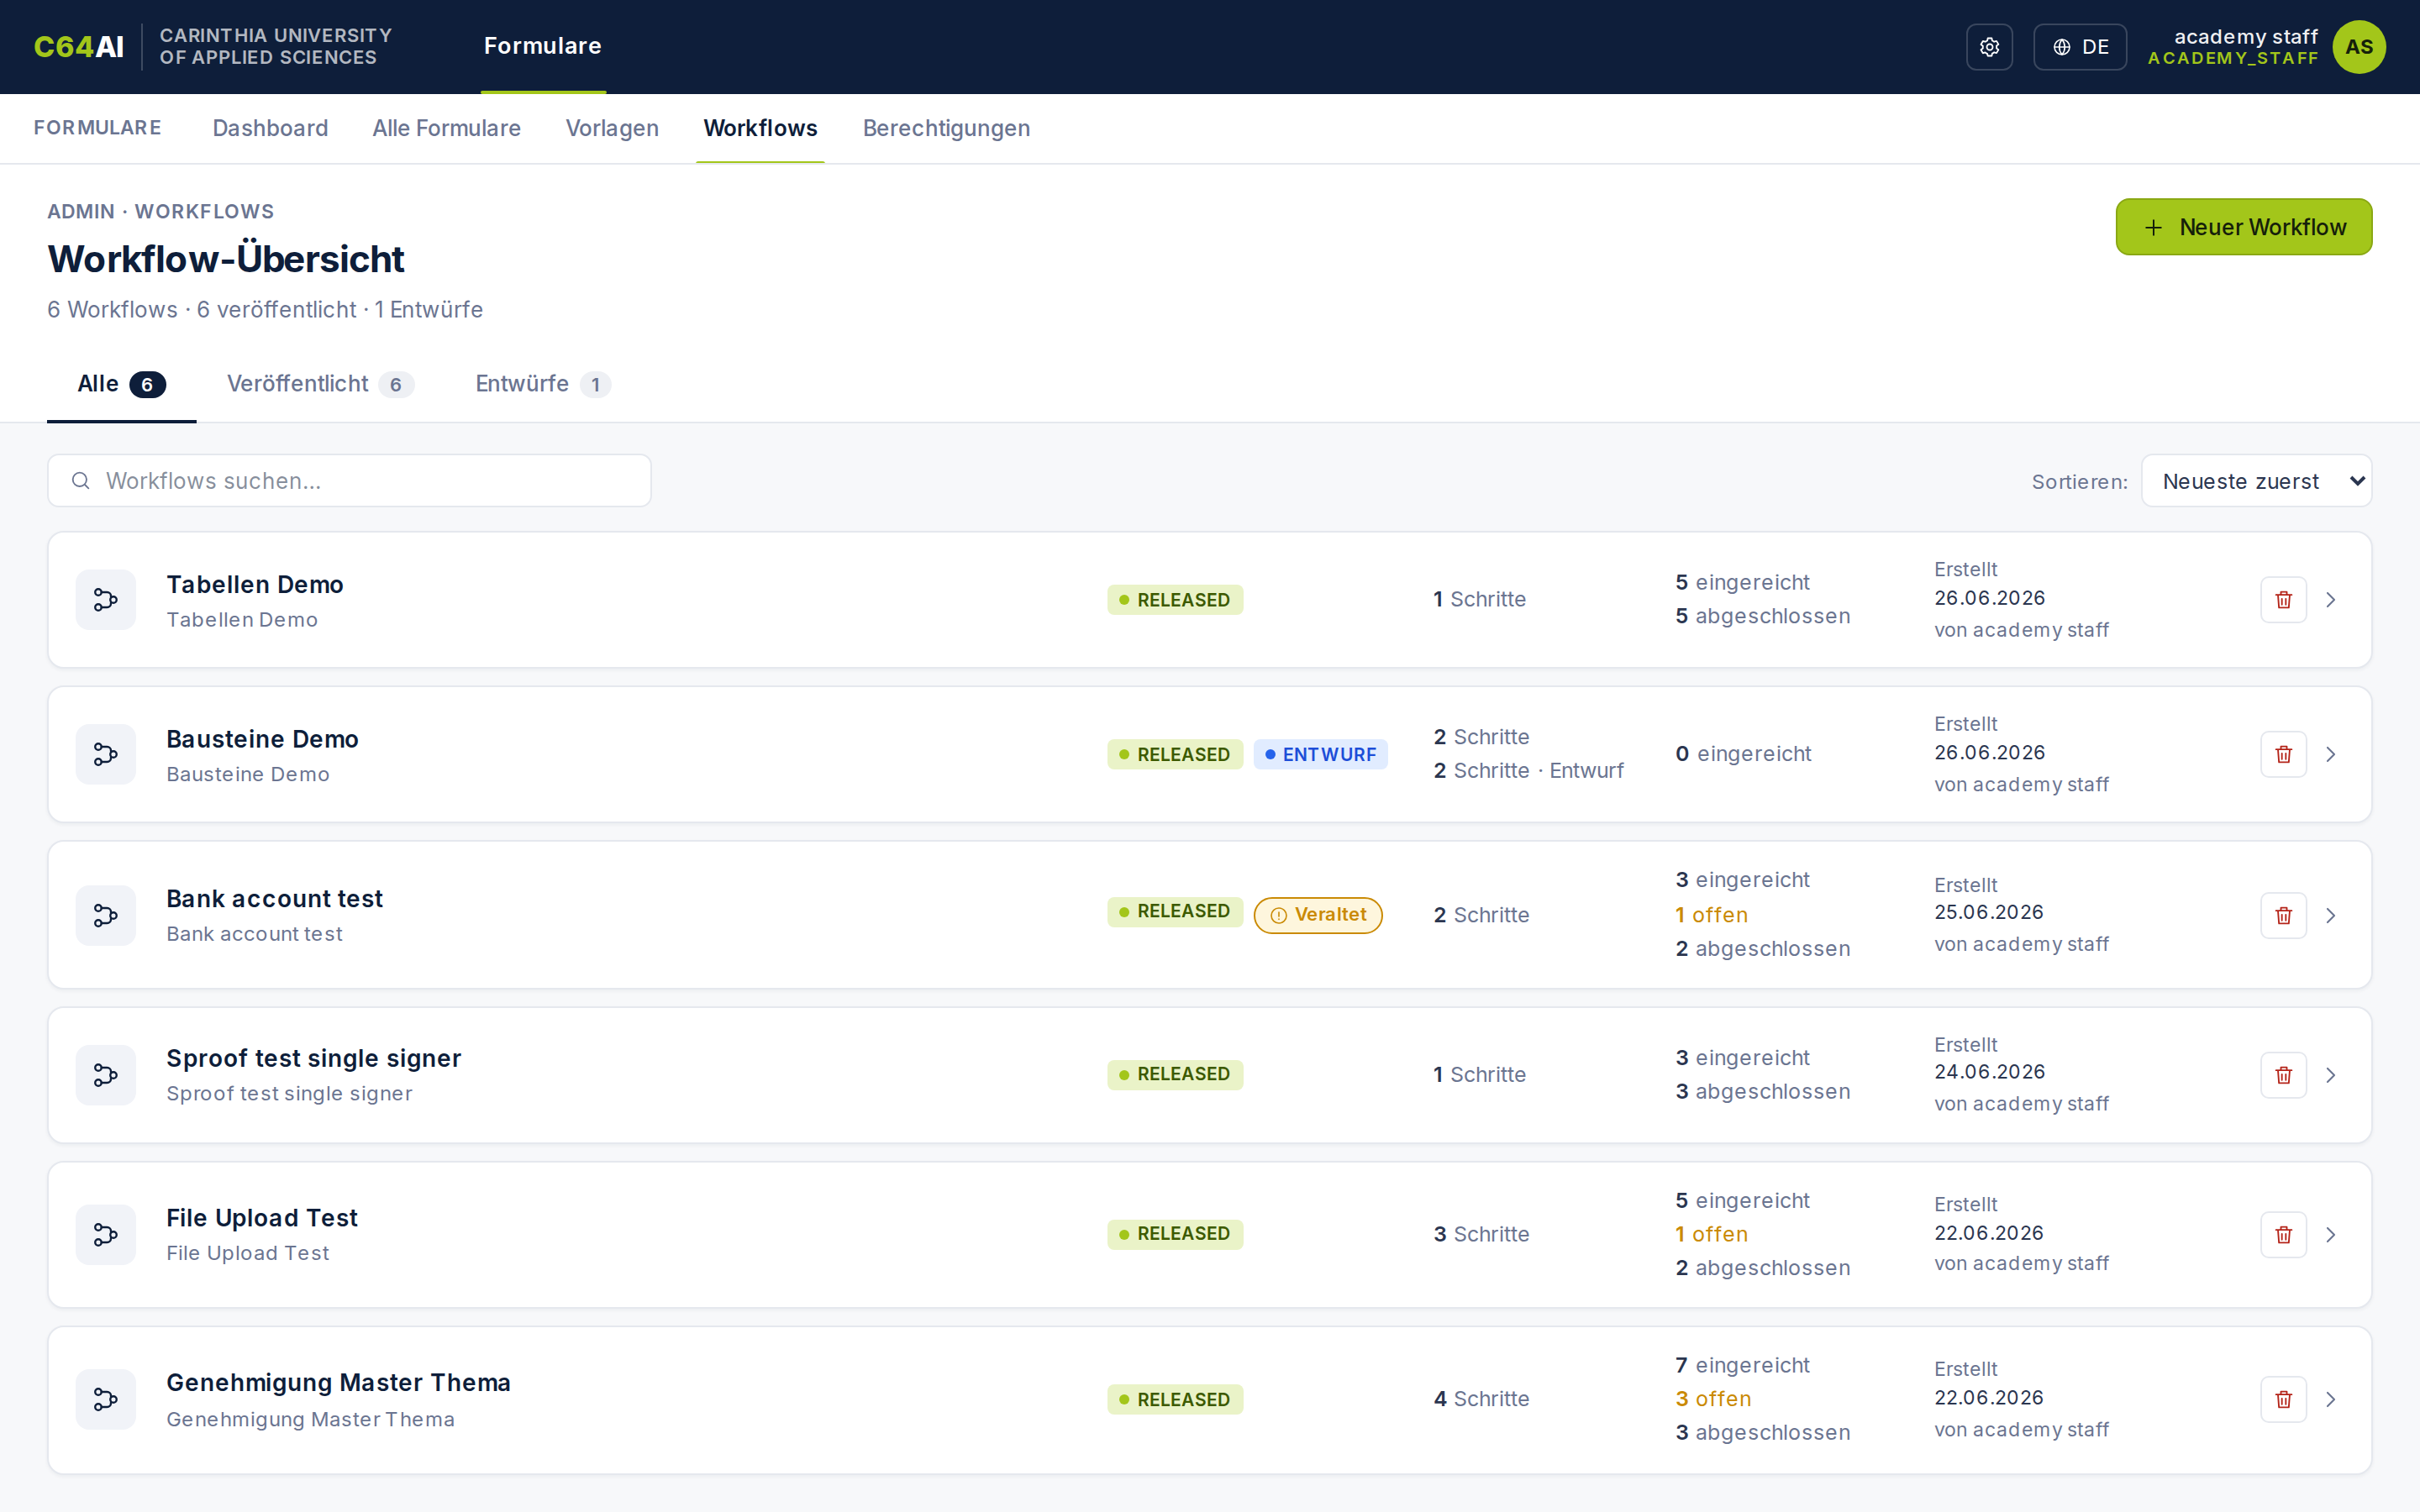Click the workflow icon of Bank account test
Screen dimensions: 2420x1512
pos(106,915)
